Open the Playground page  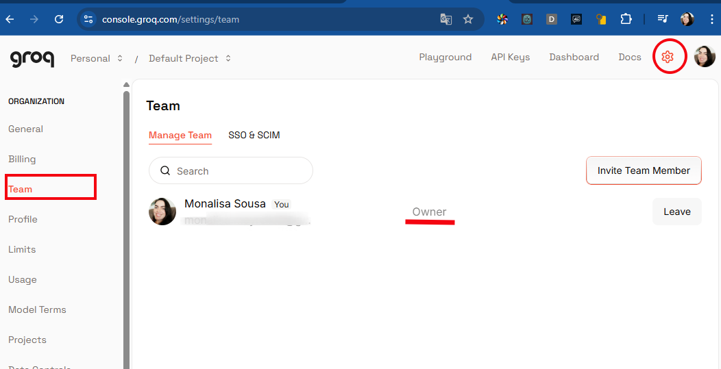point(445,57)
